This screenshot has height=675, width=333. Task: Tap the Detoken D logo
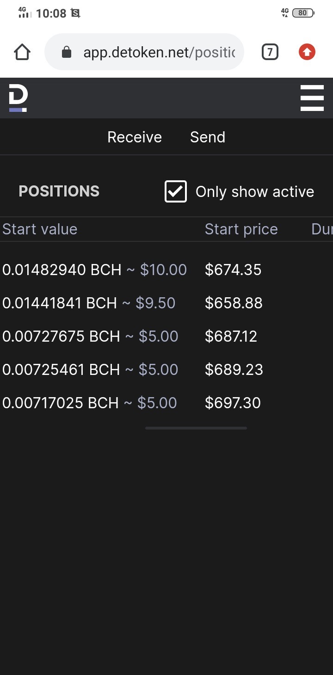pyautogui.click(x=18, y=98)
